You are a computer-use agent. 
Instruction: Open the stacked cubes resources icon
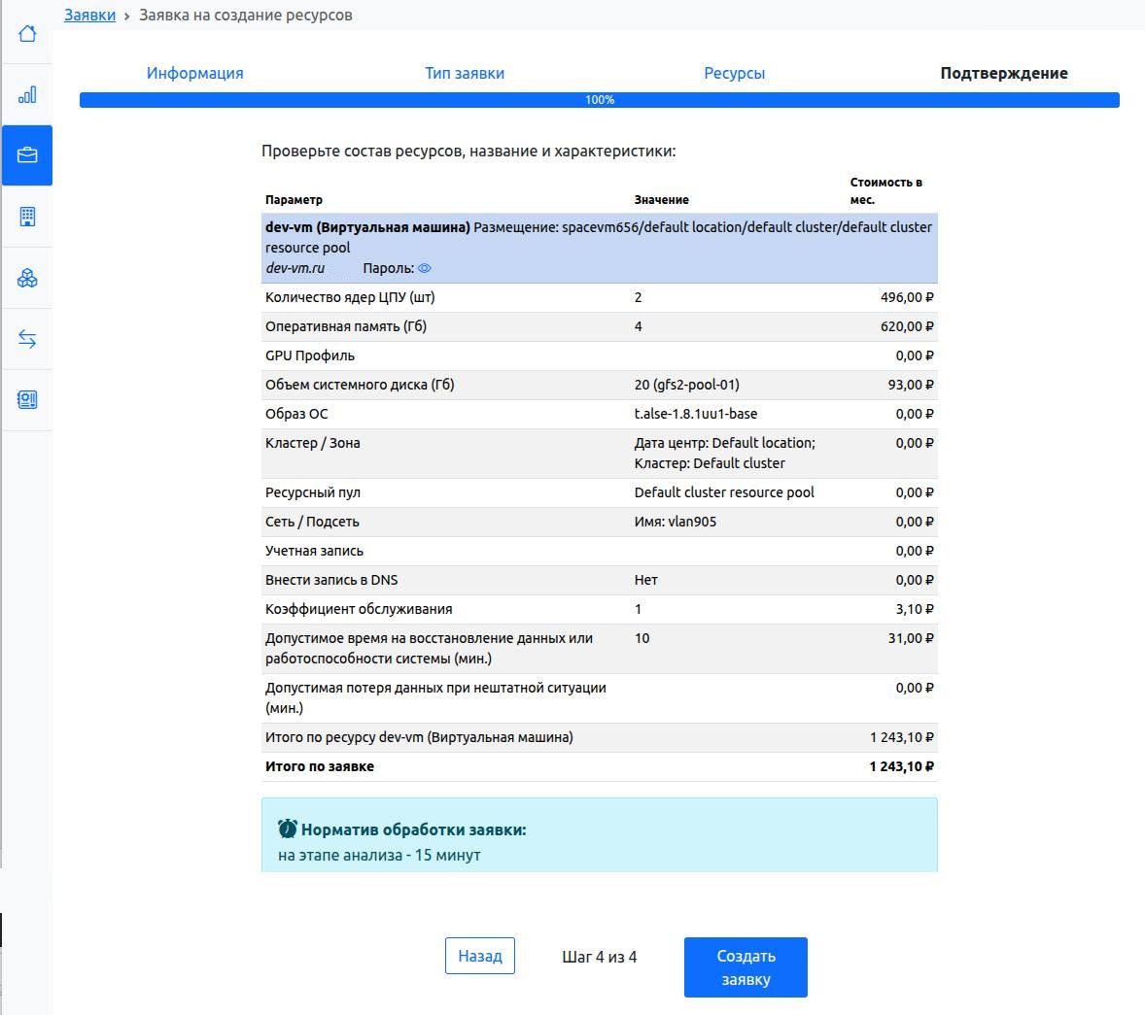27,279
